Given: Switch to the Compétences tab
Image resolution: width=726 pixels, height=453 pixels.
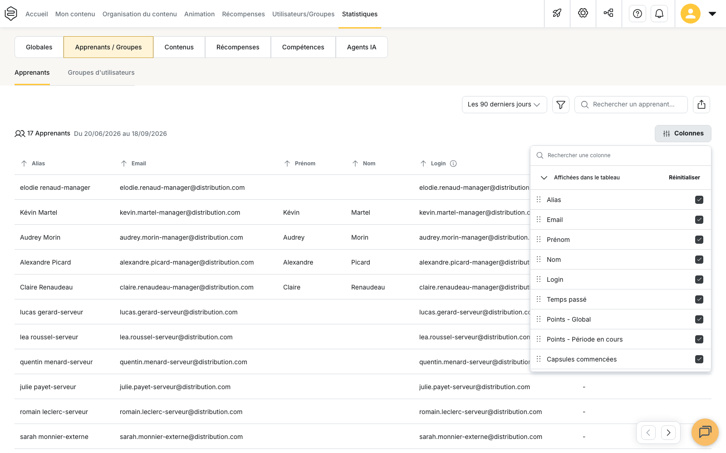Looking at the screenshot, I should 303,47.
